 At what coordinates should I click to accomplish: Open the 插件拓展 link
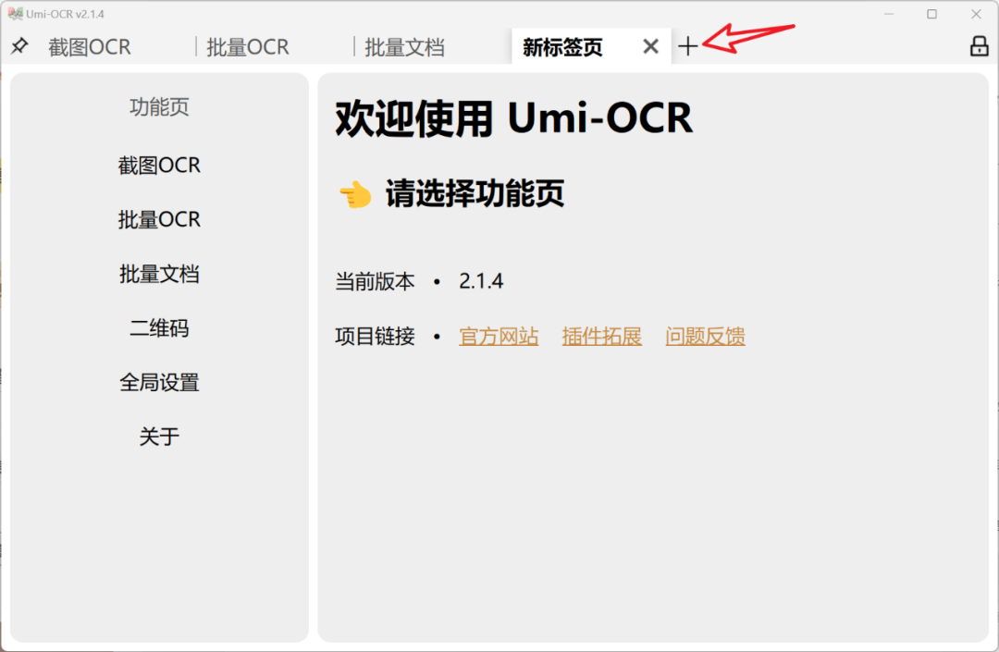[x=601, y=337]
